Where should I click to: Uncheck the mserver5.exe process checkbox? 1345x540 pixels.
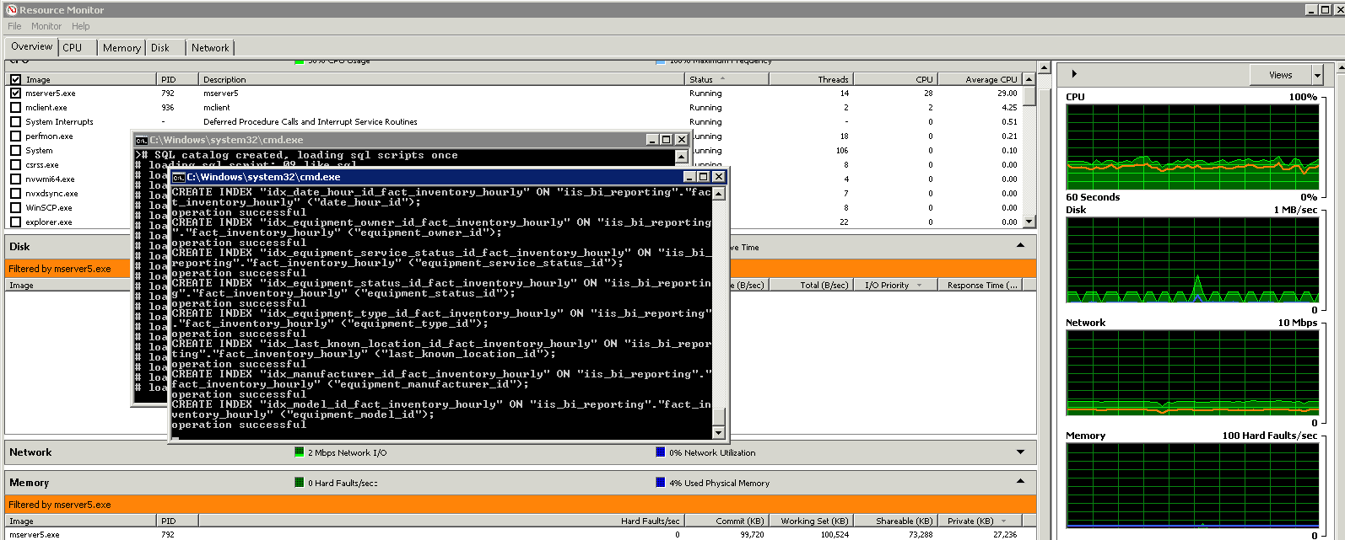click(15, 94)
